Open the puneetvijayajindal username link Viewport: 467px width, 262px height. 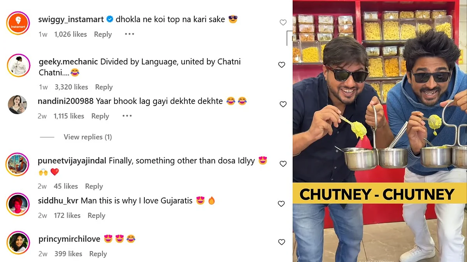72,161
